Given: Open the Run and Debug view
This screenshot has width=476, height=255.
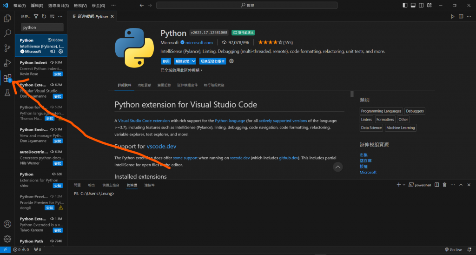Looking at the screenshot, I should 7,63.
